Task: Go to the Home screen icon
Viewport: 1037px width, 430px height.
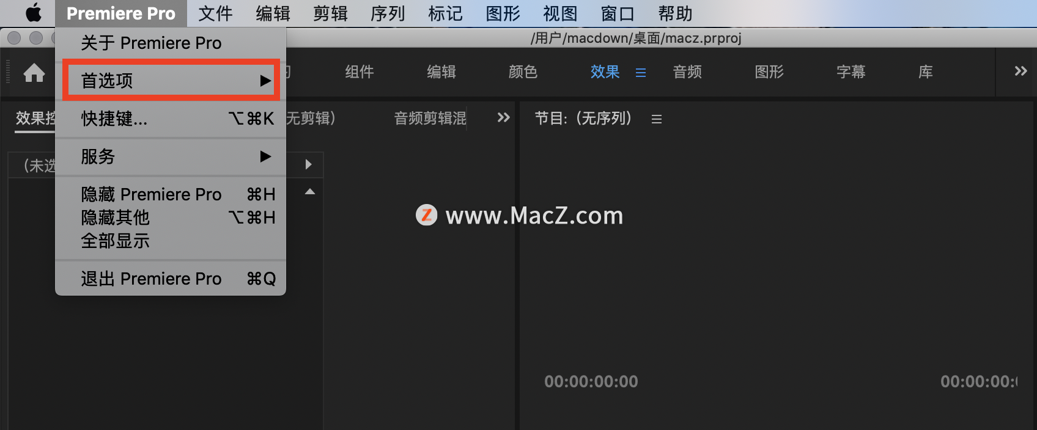Action: 34,73
